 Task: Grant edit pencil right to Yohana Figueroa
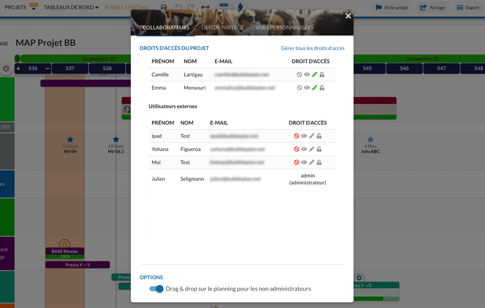pyautogui.click(x=312, y=149)
